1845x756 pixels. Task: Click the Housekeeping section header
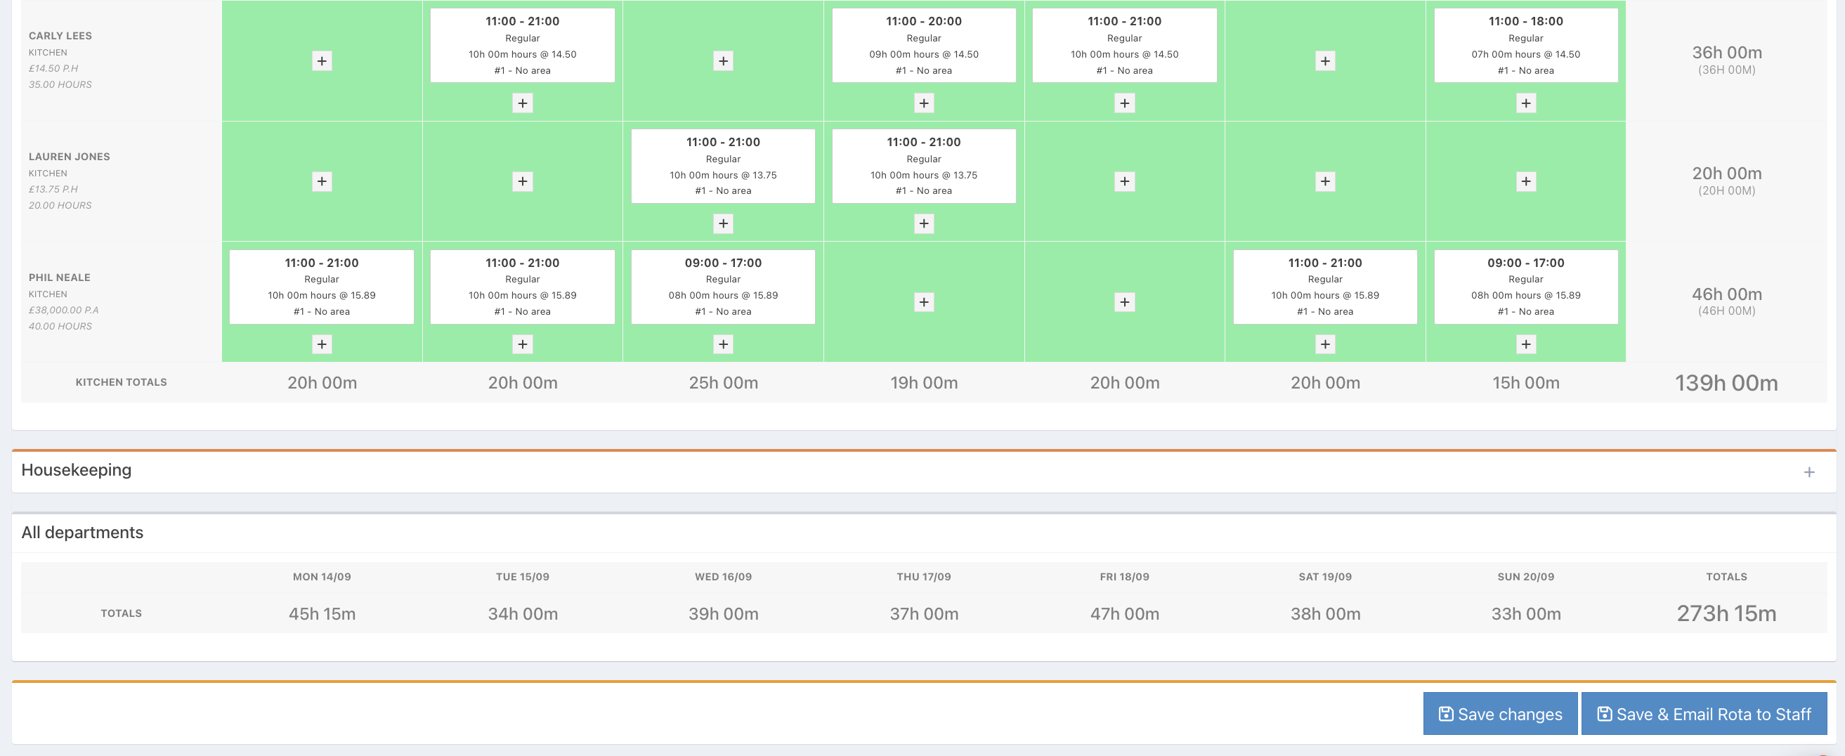[x=923, y=471]
